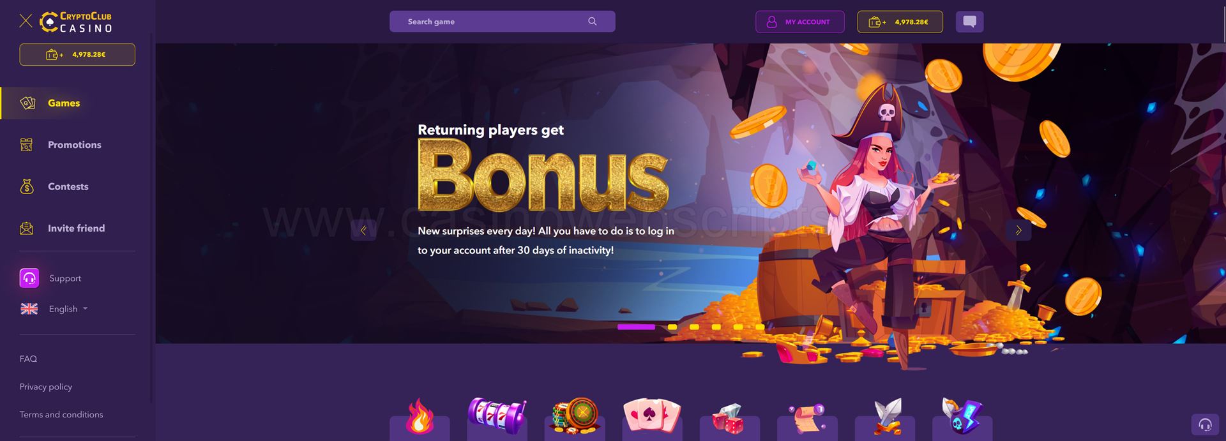1226x441 pixels.
Task: Select the second banner slide indicator
Action: [672, 327]
